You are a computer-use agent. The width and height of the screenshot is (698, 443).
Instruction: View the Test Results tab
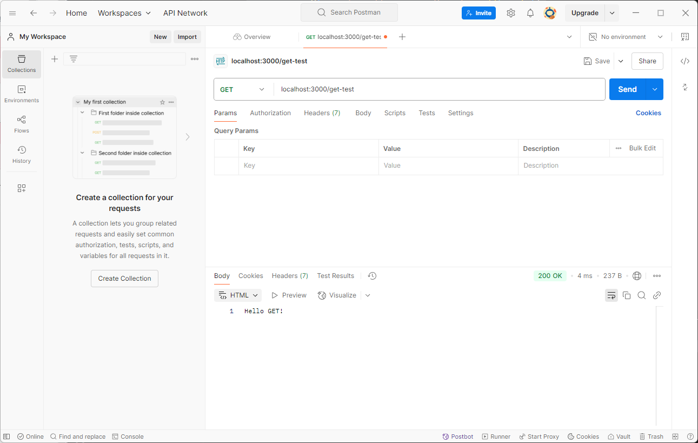tap(336, 276)
